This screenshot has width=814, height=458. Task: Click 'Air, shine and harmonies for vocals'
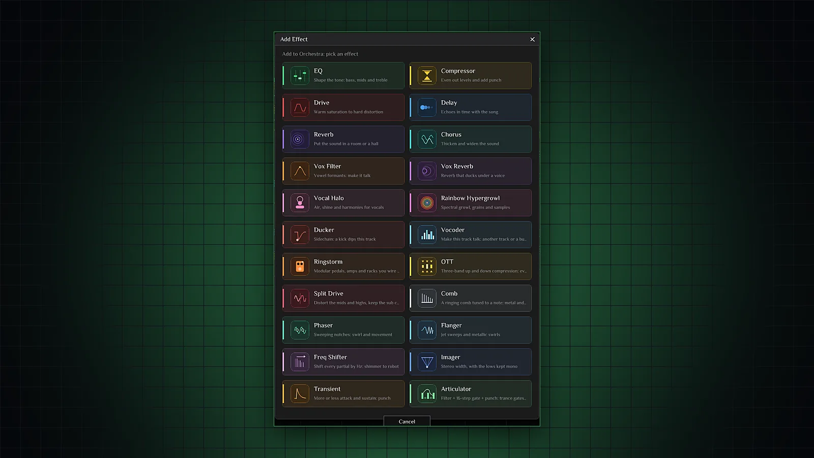[349, 207]
